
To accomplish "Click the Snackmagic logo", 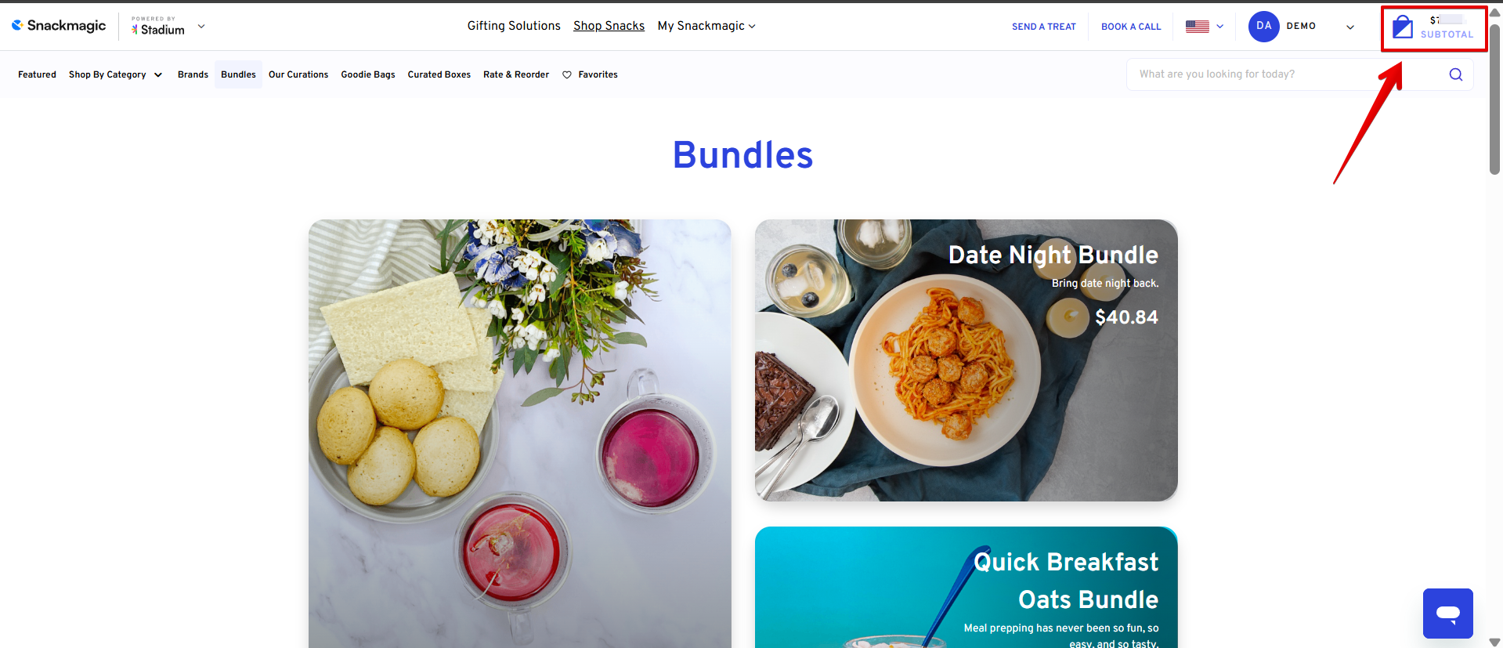I will pos(59,26).
